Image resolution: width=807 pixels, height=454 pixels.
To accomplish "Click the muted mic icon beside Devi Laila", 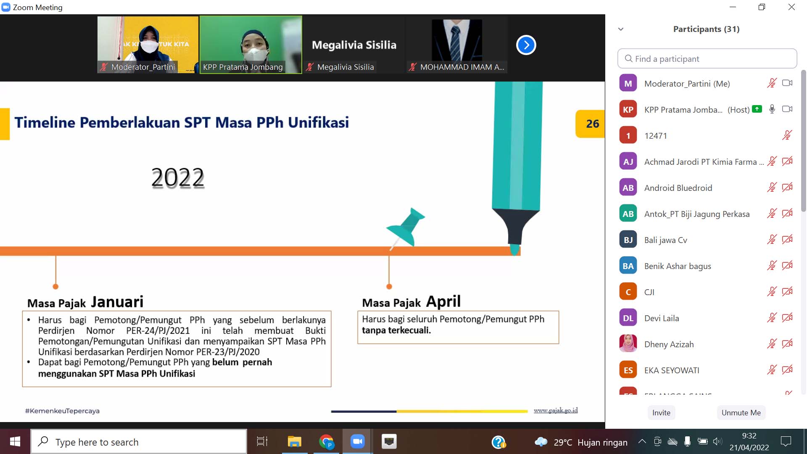I will pyautogui.click(x=772, y=318).
